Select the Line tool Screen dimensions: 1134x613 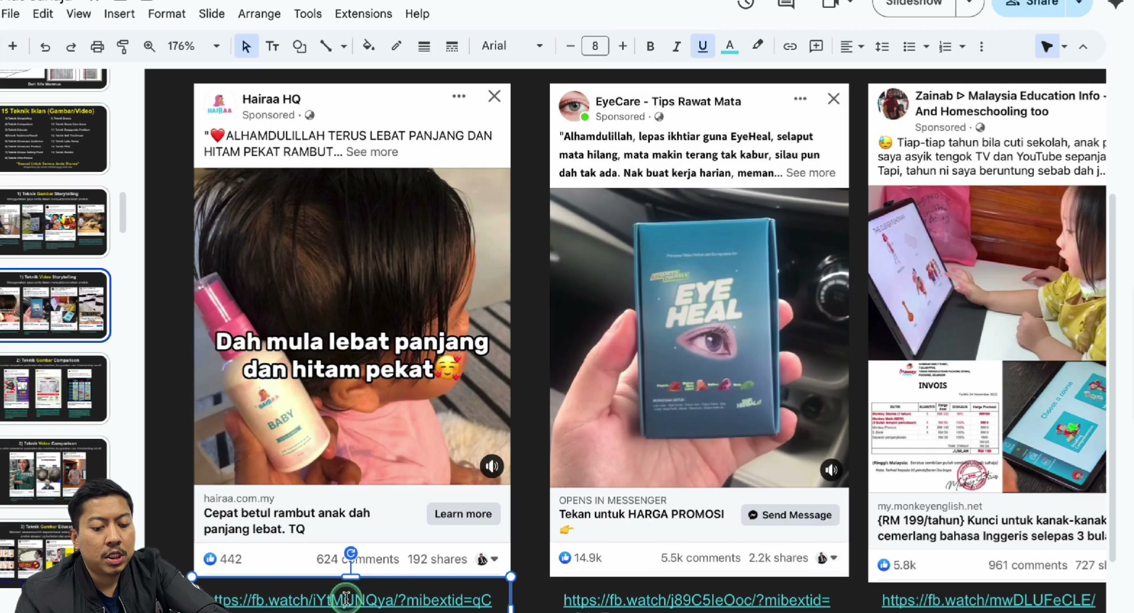click(326, 47)
